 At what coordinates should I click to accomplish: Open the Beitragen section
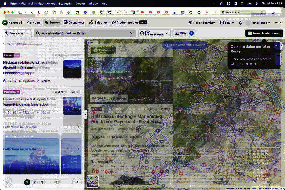click(98, 23)
